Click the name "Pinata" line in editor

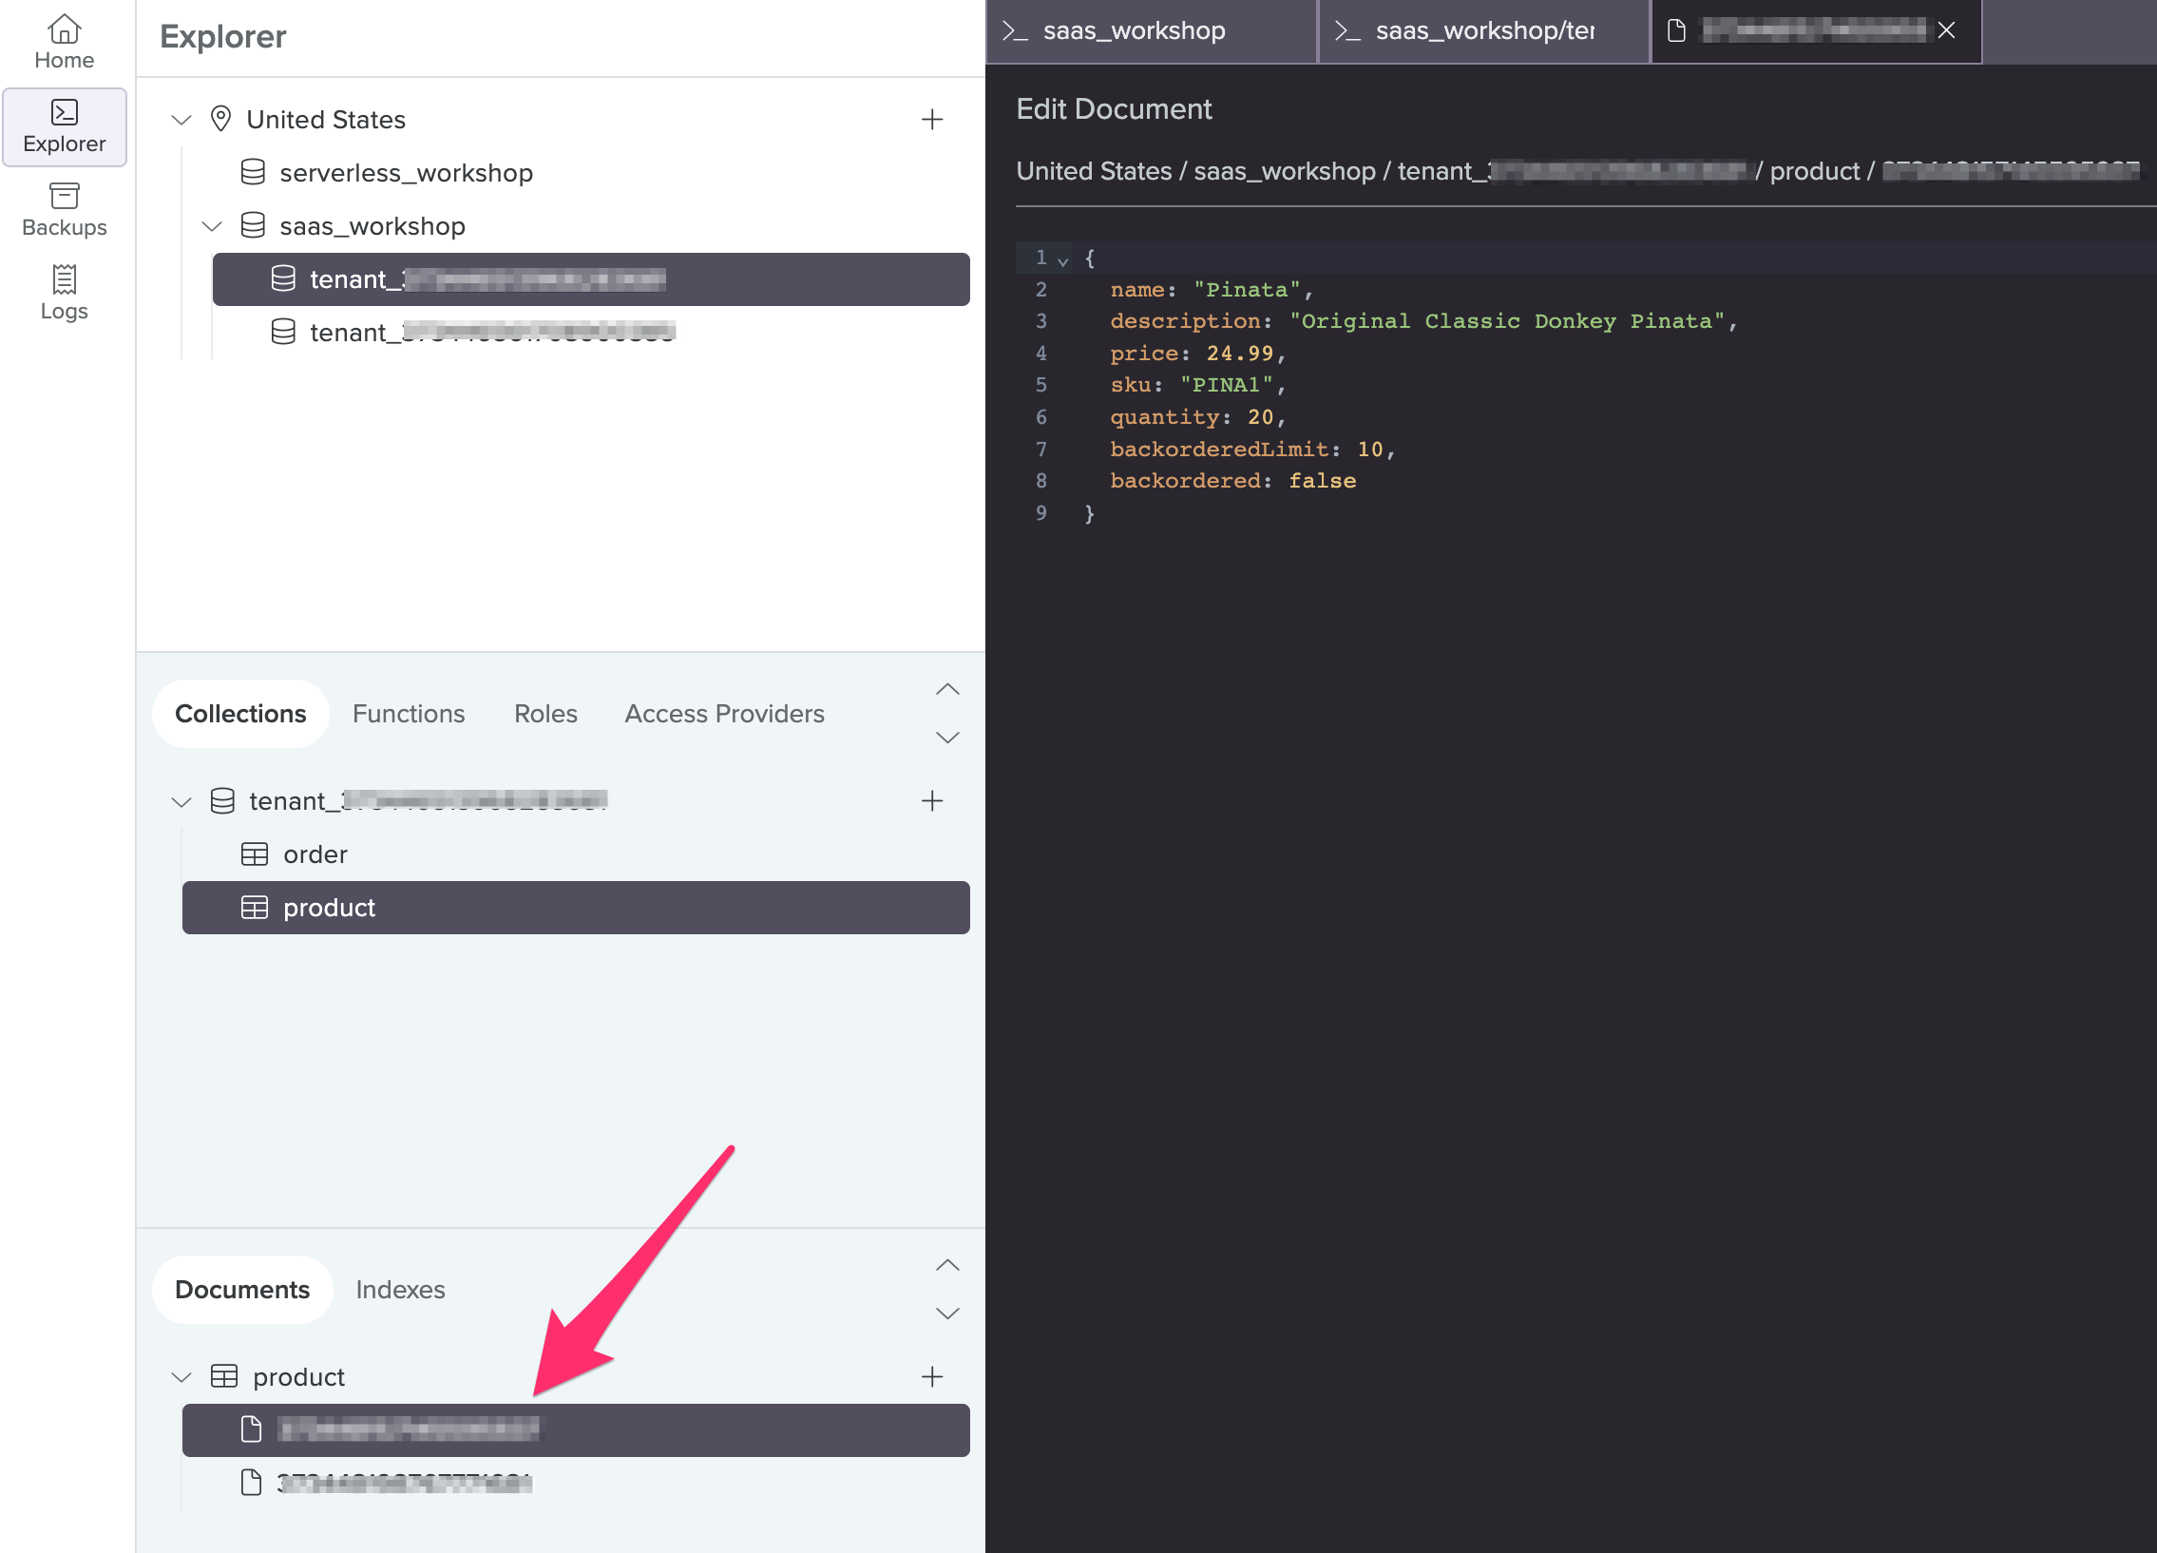(x=1212, y=290)
